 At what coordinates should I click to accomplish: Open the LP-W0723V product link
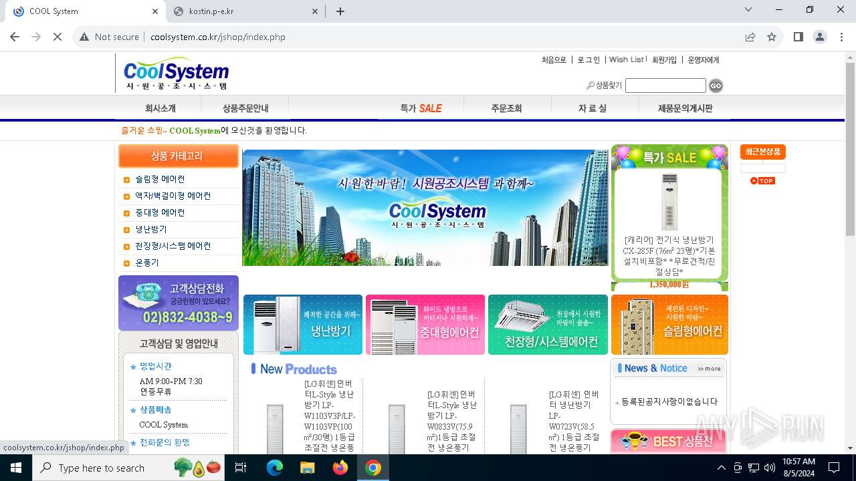(x=574, y=420)
